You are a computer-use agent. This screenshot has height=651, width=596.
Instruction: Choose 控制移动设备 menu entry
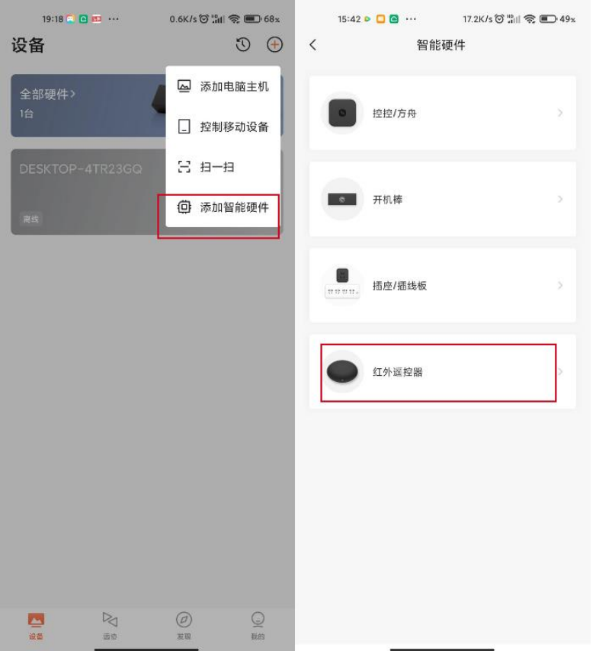pos(223,127)
